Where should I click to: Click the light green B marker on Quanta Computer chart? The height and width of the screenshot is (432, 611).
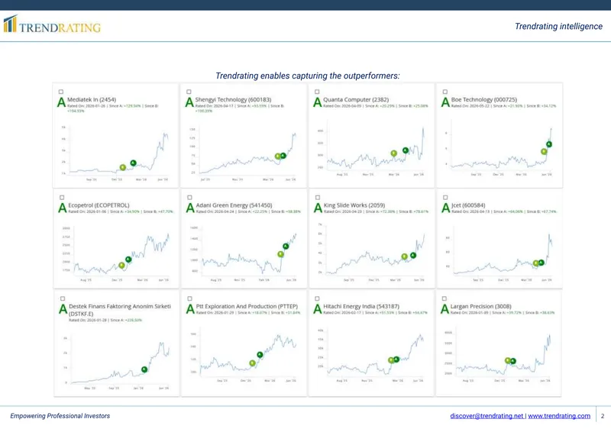click(394, 153)
